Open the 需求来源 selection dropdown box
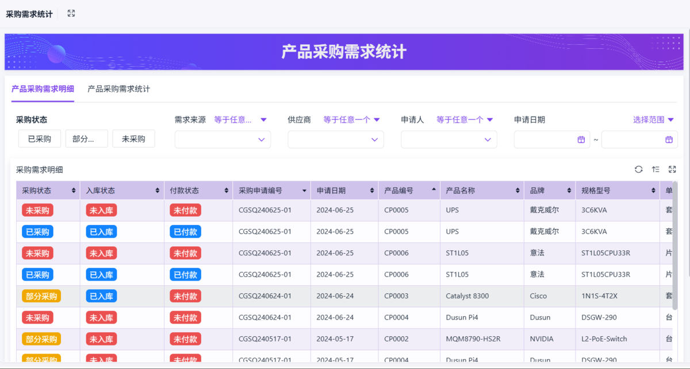The height and width of the screenshot is (369, 690). 223,139
